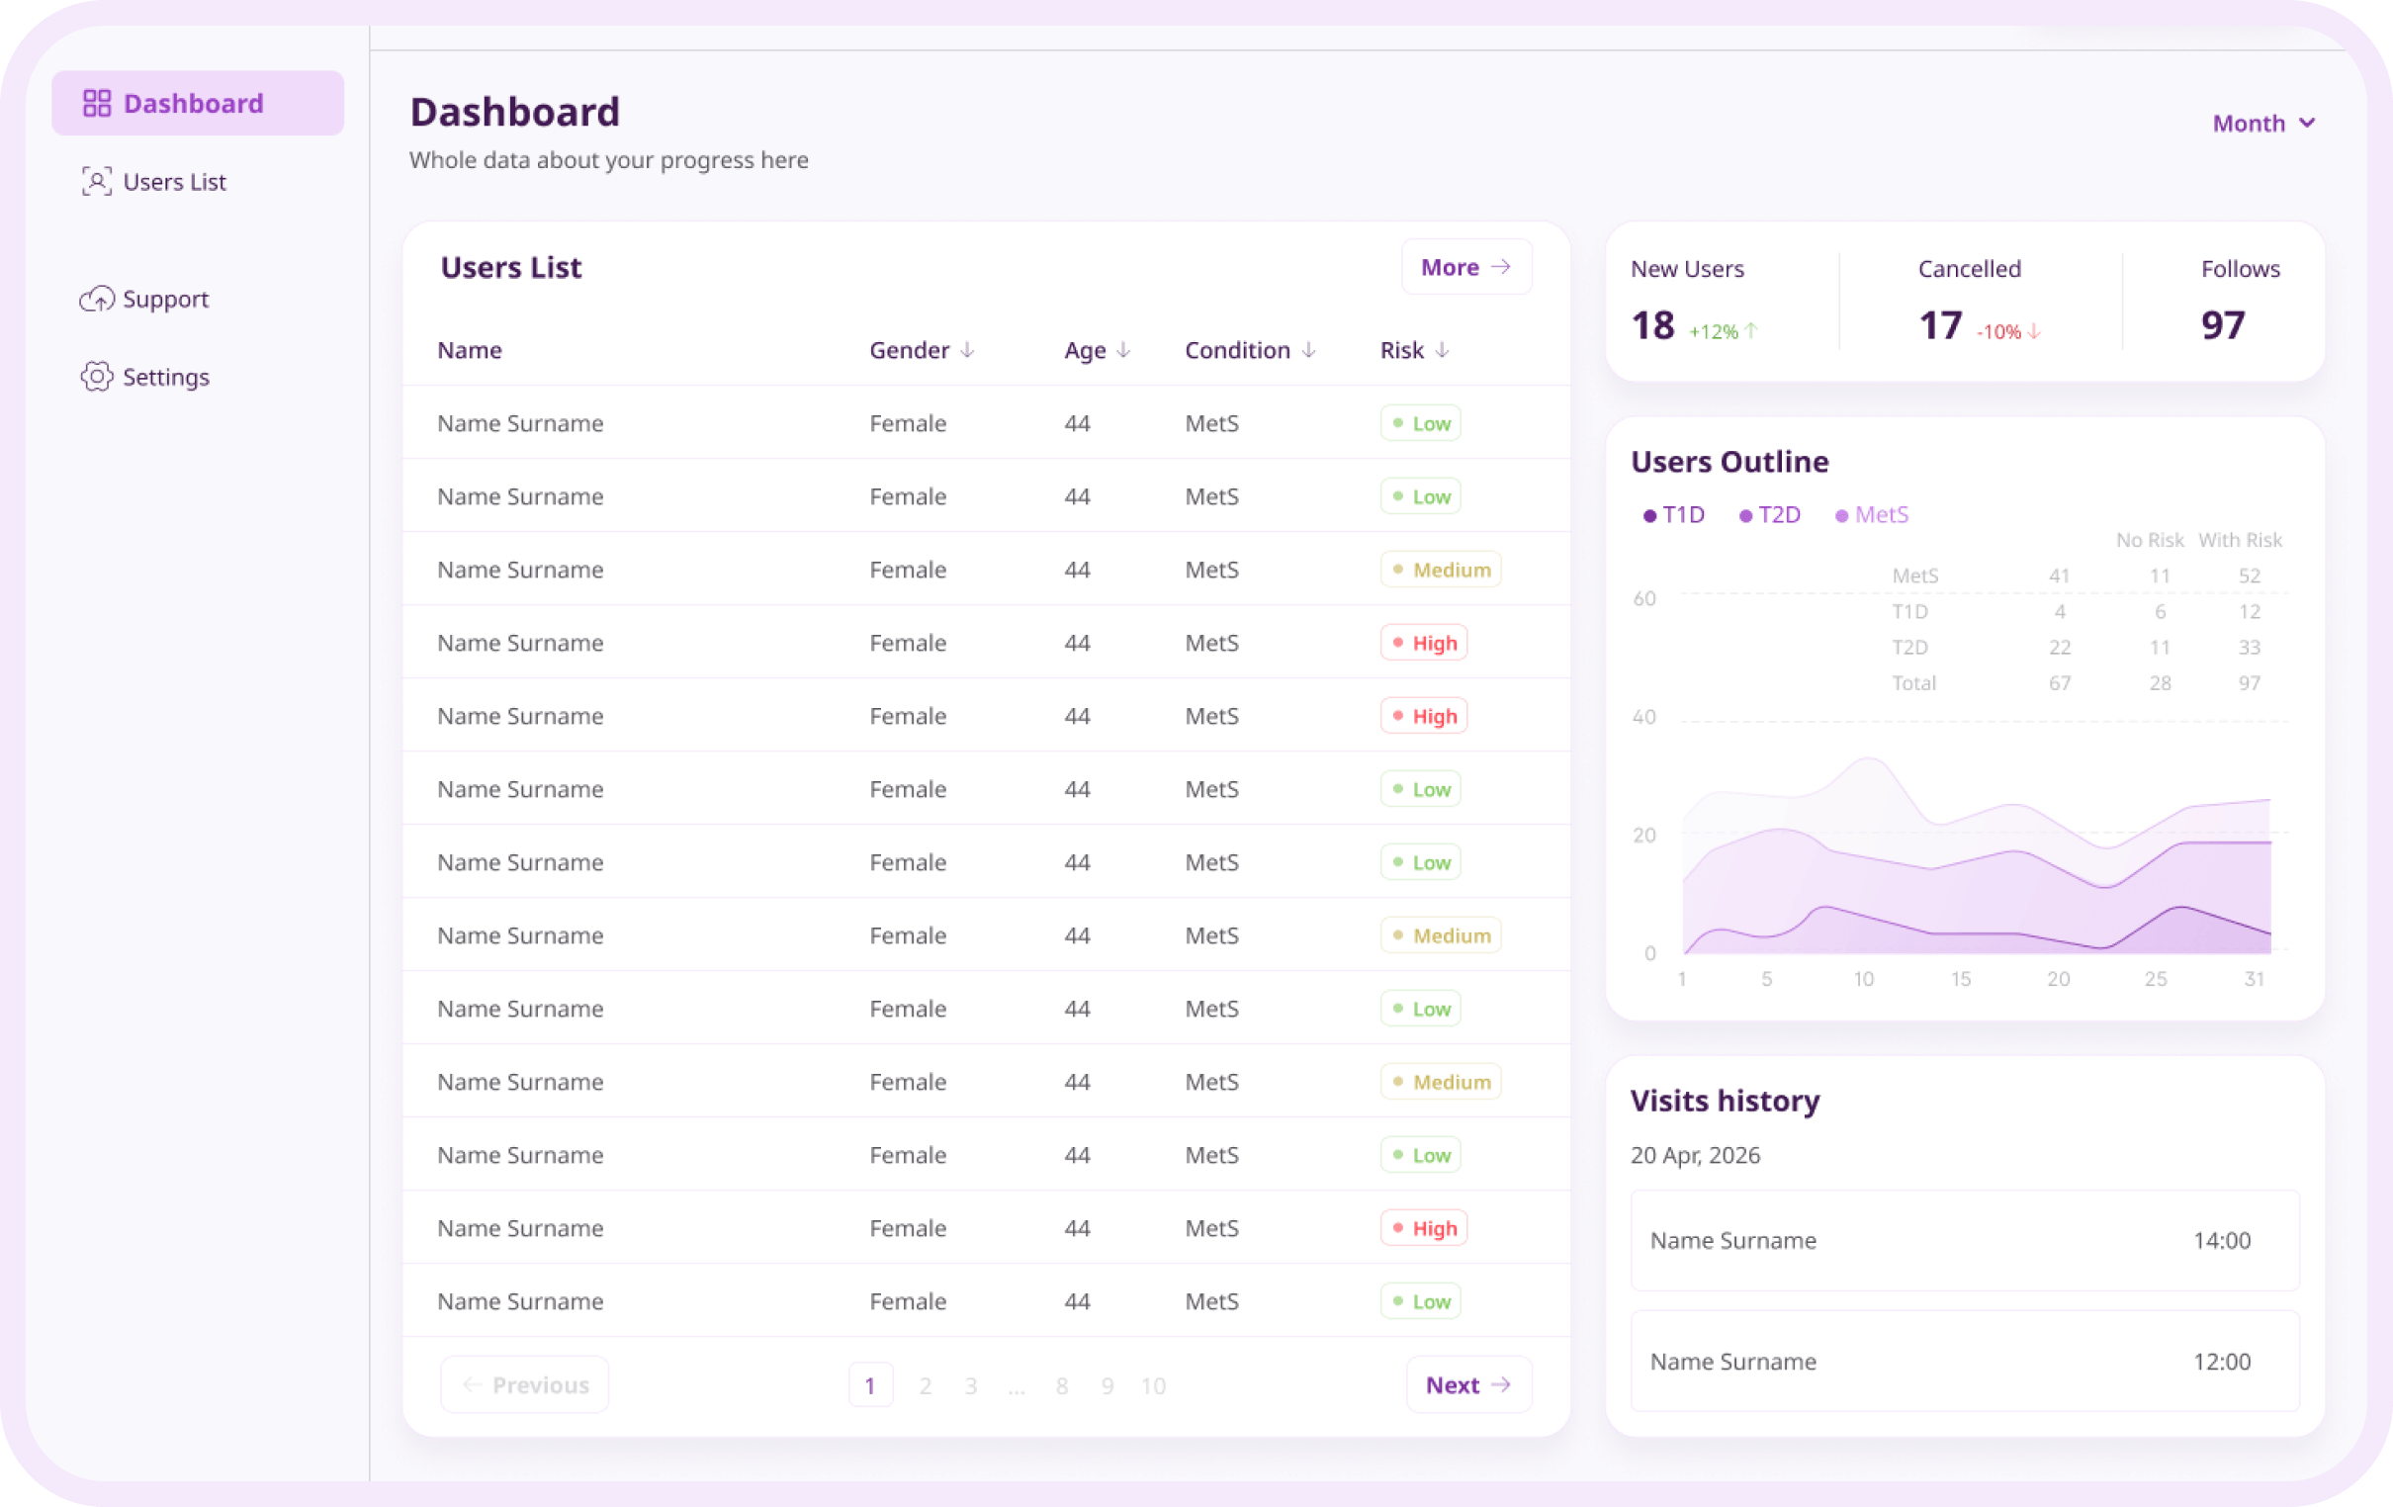Click the disabled Previous page button
The width and height of the screenshot is (2393, 1507).
coord(525,1384)
